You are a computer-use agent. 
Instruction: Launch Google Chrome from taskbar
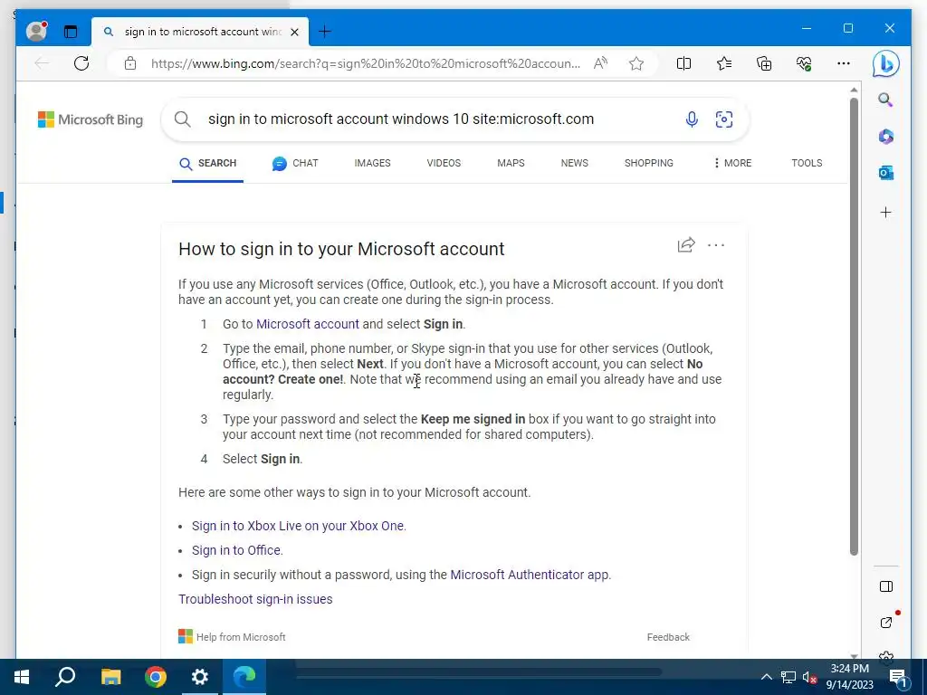coord(156,677)
